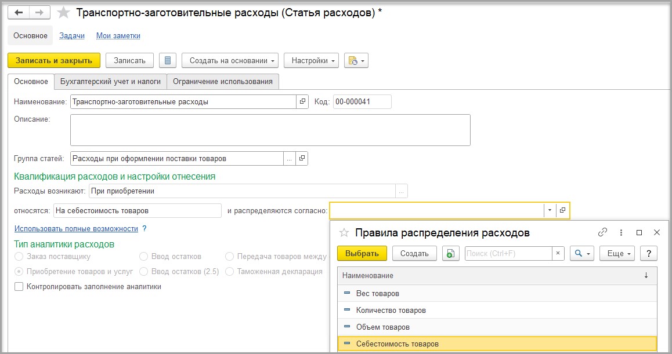
Task: Open the Задачи navigation link
Action: [72, 35]
